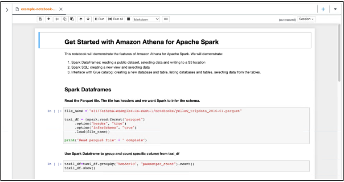Add a new notebook tab
Viewport: 344px width, 182px height.
(x=323, y=9)
